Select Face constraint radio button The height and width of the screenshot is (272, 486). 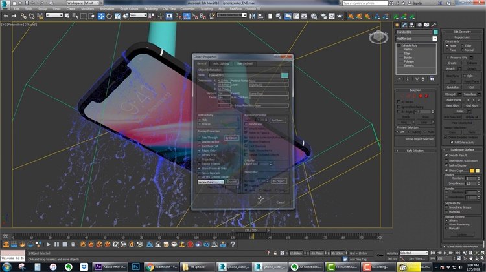(448, 50)
